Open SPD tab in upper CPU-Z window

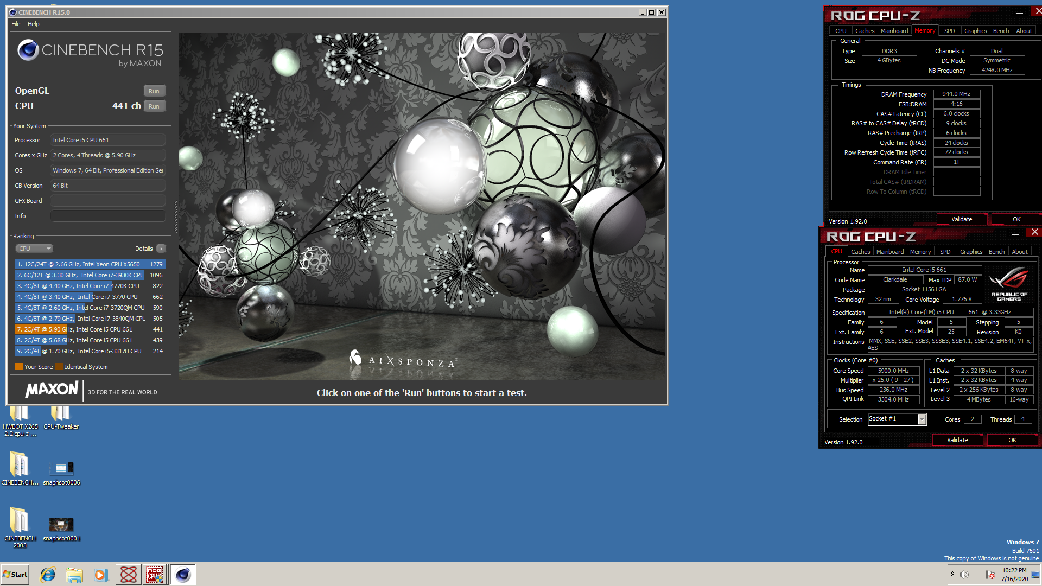pos(949,31)
